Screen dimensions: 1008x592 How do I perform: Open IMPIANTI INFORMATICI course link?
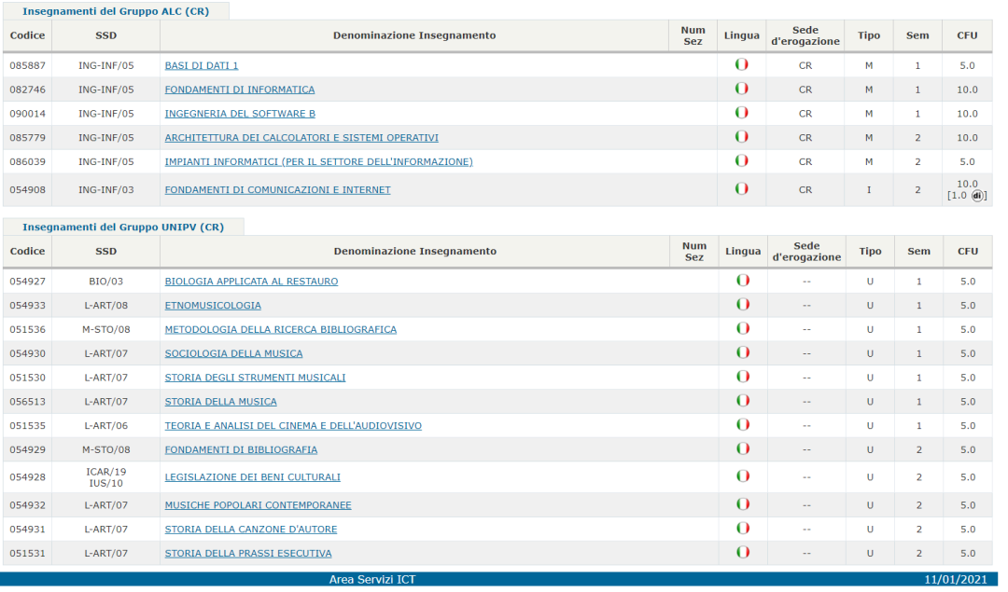319,162
